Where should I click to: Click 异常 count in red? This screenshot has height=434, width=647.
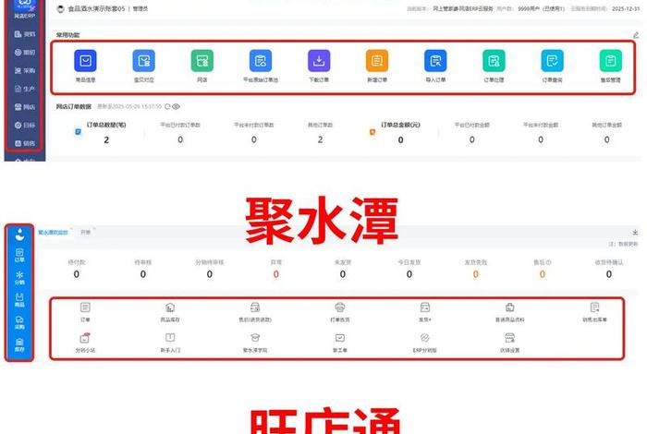tap(276, 274)
